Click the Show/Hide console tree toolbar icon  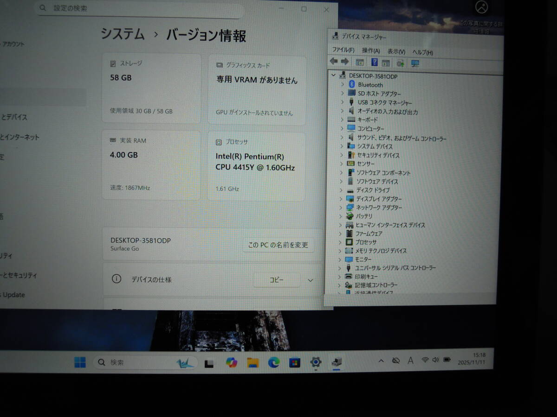pos(359,63)
